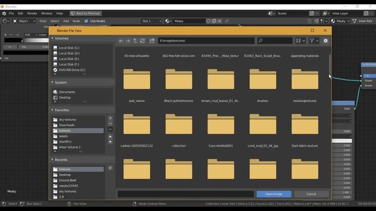Screen dimensions: 376x211
Task: Refresh the file list icon
Action: point(142,41)
